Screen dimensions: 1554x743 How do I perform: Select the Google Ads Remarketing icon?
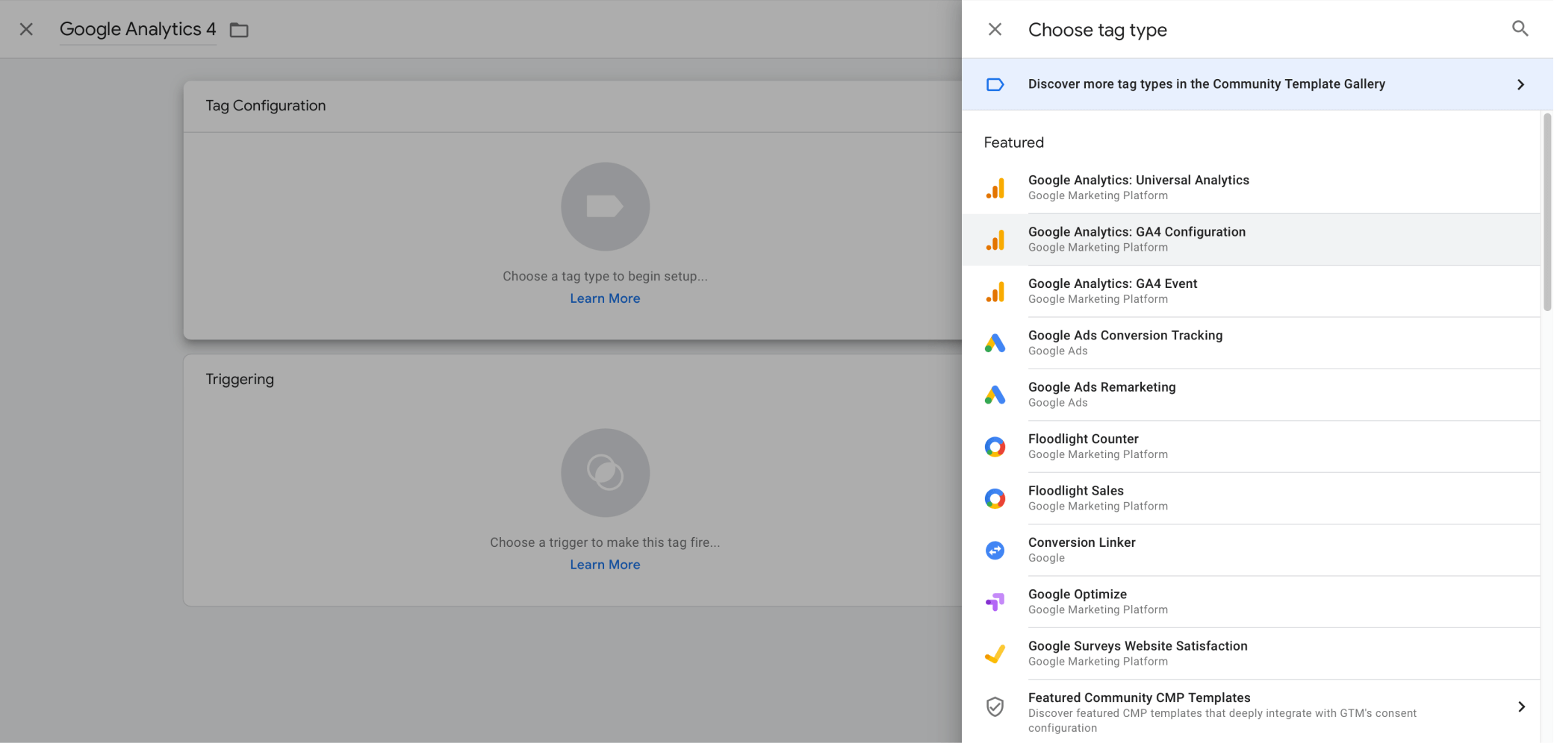pyautogui.click(x=995, y=395)
